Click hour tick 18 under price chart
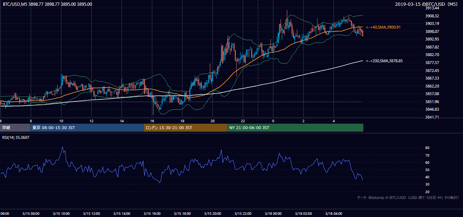Screen dimensions: 463x217 [x=182, y=121]
